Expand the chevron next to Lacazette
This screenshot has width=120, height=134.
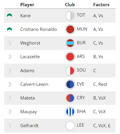(x=10, y=57)
